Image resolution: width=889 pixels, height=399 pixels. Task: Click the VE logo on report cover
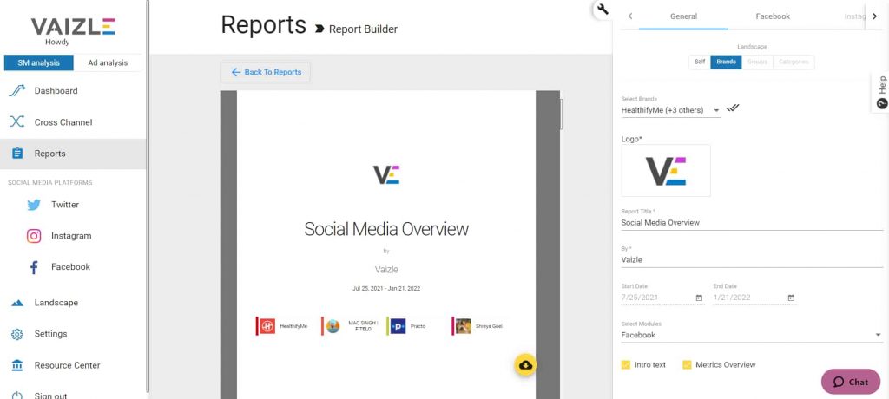tap(386, 174)
